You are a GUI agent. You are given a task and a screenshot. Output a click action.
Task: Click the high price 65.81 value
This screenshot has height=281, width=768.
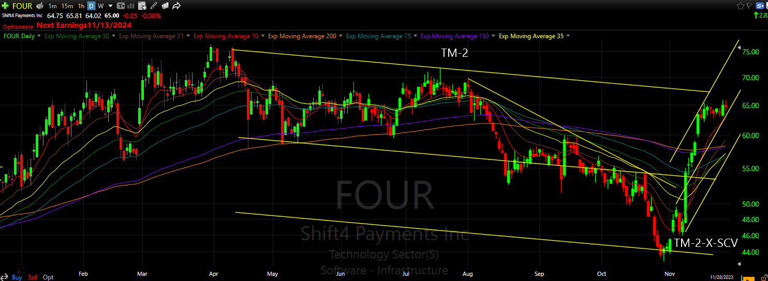pos(74,15)
